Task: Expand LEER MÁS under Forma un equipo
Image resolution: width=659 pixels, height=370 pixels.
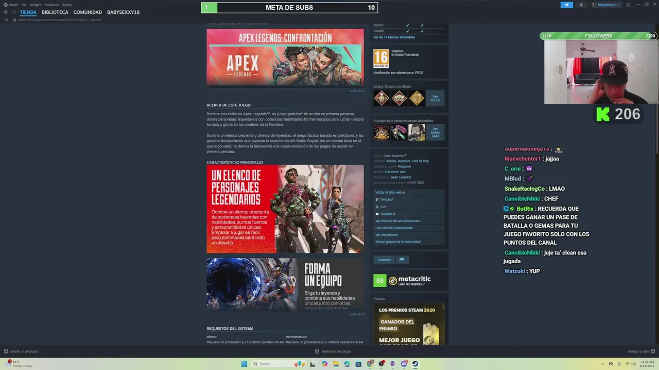Action: pyautogui.click(x=357, y=314)
